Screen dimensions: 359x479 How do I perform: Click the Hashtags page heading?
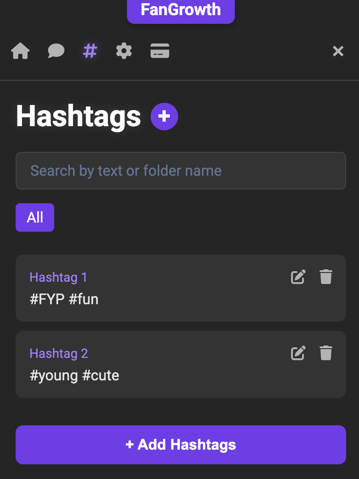[x=79, y=117]
